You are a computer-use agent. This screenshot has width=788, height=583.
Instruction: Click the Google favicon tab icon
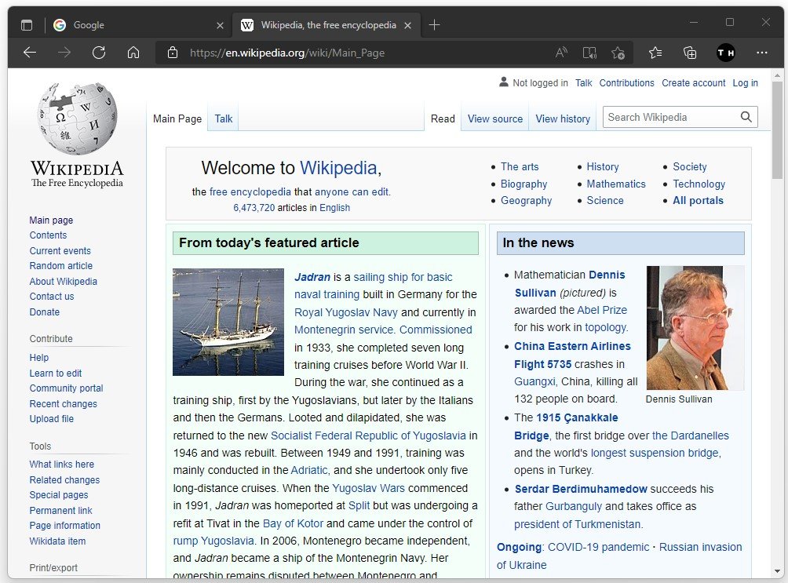[60, 24]
